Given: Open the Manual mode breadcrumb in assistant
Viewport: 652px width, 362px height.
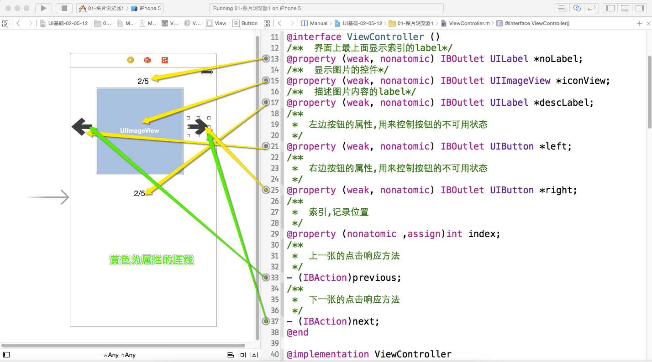Looking at the screenshot, I should pos(314,23).
